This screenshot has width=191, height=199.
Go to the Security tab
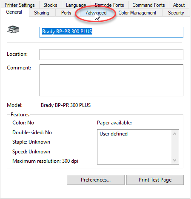[176, 13]
